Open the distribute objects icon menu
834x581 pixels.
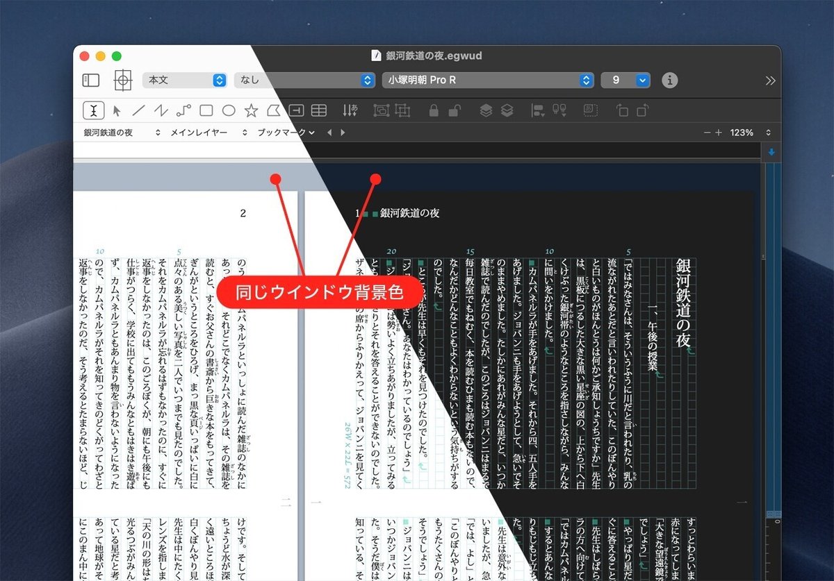559,110
